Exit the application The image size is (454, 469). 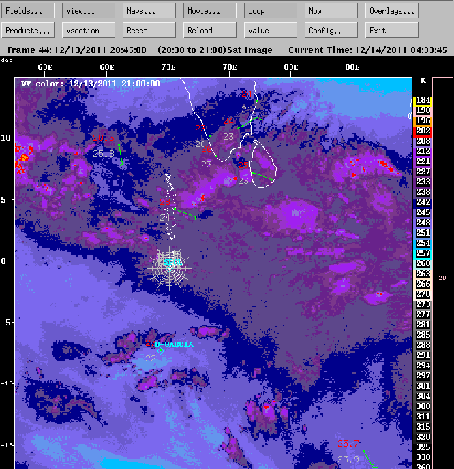pos(392,31)
